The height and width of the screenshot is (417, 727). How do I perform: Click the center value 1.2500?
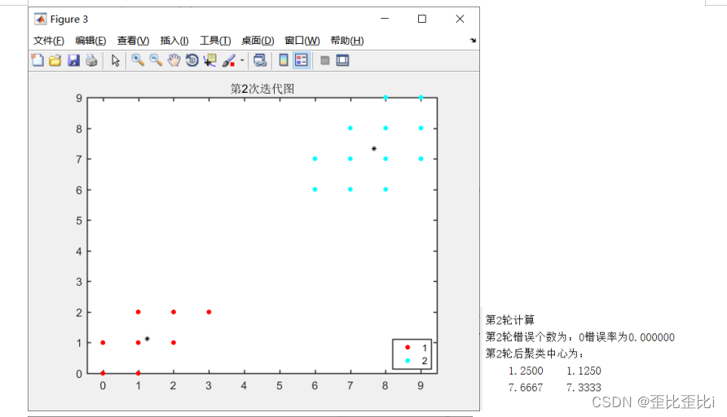tap(526, 371)
